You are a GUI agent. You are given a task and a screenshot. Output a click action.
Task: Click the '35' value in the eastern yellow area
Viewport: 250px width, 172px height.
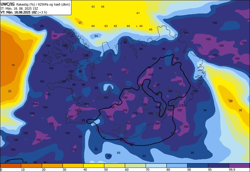pos(240,110)
